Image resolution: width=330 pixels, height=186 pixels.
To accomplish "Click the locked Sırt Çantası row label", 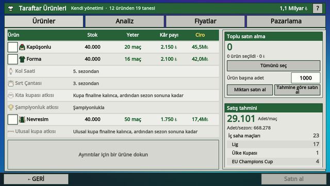I will point(28,83).
